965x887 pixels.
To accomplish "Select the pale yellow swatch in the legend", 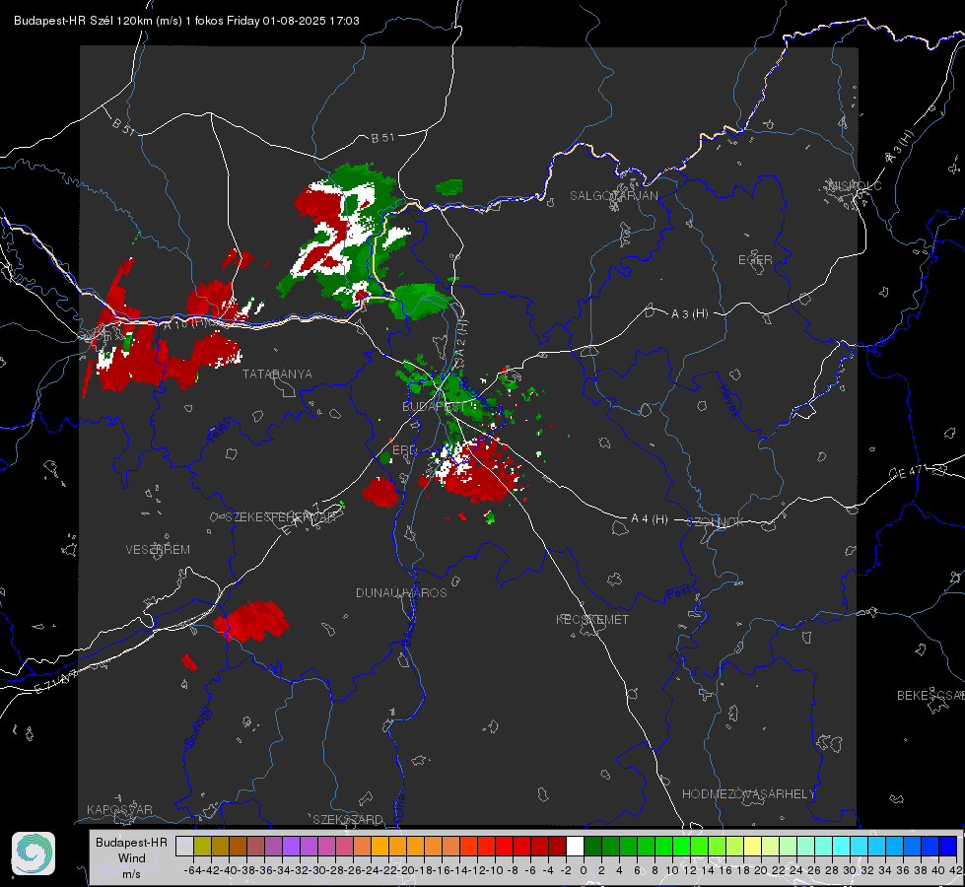I will click(753, 846).
